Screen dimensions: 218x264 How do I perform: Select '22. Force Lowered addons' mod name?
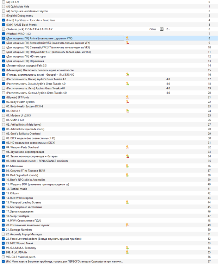[x=44, y=239]
